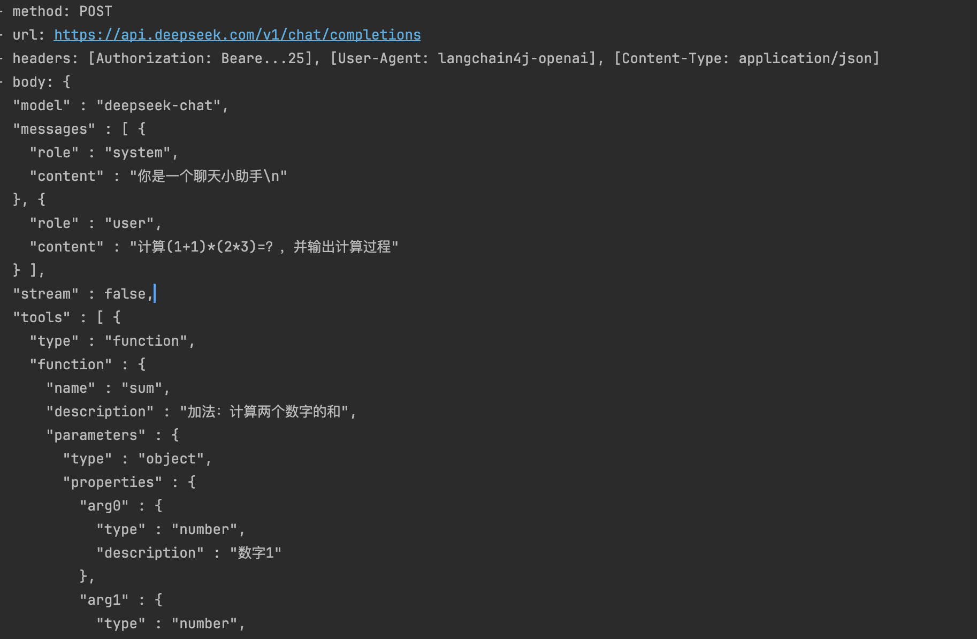This screenshot has height=639, width=977.
Task: Click the function description Chinese text
Action: click(x=264, y=412)
